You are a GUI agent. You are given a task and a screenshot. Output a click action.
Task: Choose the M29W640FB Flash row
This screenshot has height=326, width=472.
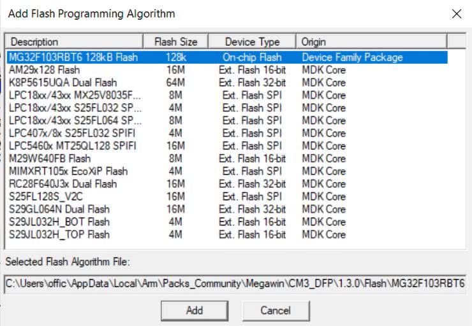coord(50,159)
